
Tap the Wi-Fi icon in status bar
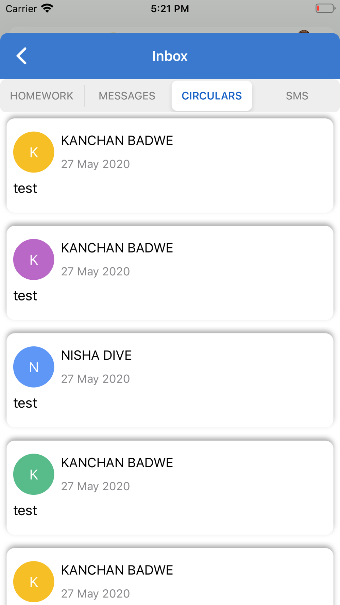(47, 8)
